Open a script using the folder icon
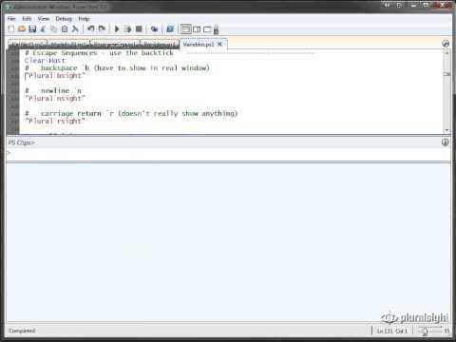The width and height of the screenshot is (456, 342). pos(22,29)
